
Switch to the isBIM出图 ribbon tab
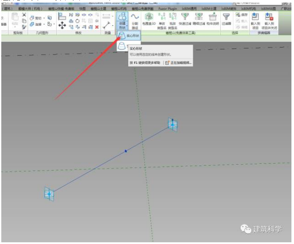pos(268,9)
